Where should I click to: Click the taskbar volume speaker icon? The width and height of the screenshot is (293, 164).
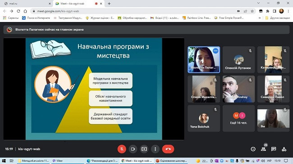[x=263, y=161]
